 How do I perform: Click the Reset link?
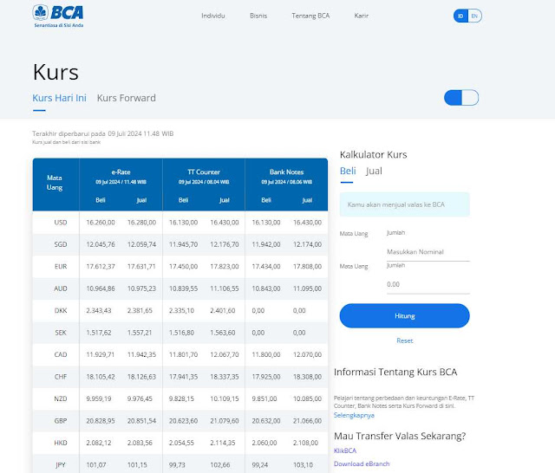(405, 340)
